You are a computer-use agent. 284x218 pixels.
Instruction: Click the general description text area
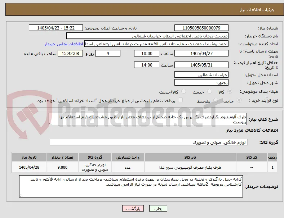click(148, 119)
